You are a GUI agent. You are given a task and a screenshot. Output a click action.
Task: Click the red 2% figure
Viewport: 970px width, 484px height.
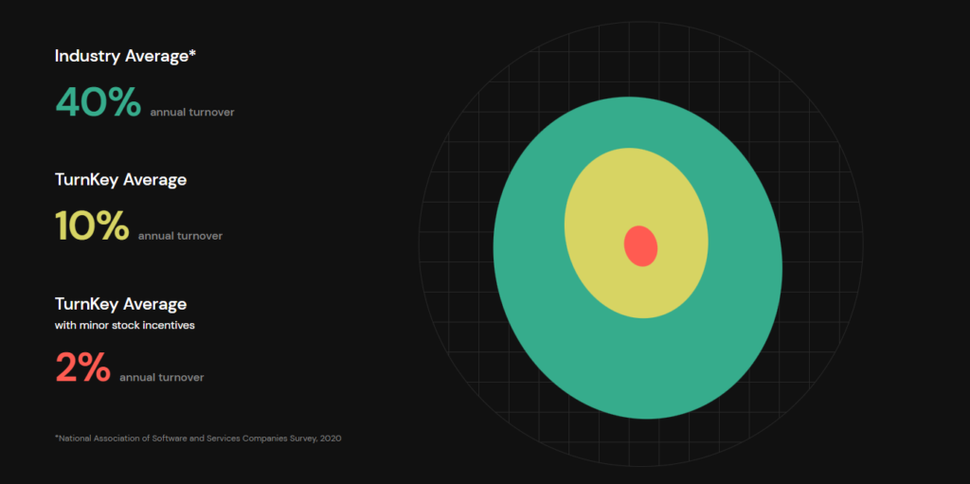[82, 368]
